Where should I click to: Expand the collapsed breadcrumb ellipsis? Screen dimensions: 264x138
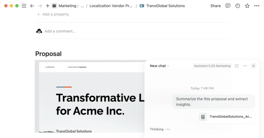point(82,6)
